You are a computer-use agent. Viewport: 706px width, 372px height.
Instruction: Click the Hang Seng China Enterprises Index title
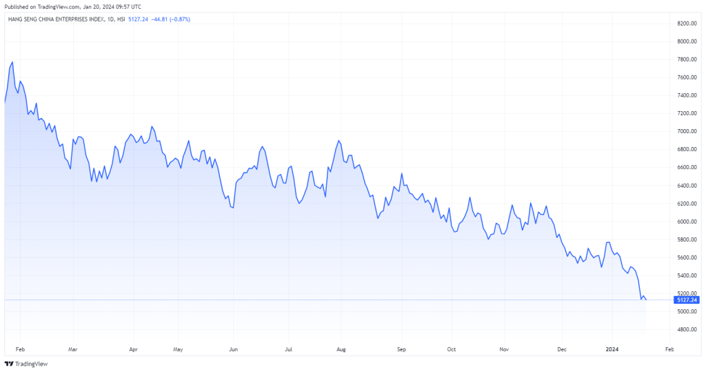[x=57, y=19]
